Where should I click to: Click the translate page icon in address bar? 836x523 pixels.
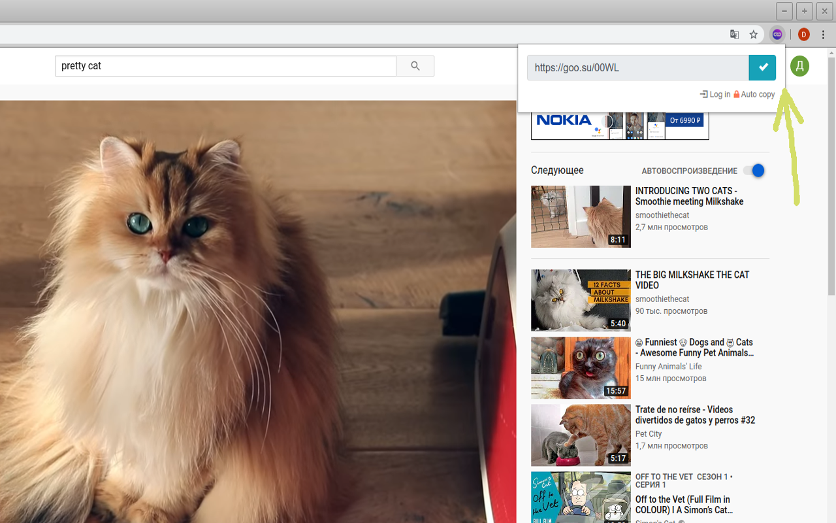point(735,35)
